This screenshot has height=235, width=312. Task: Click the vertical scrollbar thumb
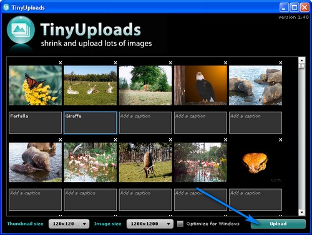click(302, 66)
